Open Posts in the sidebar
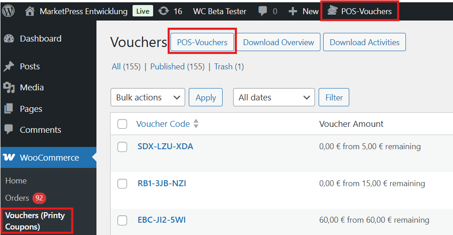 pyautogui.click(x=30, y=66)
